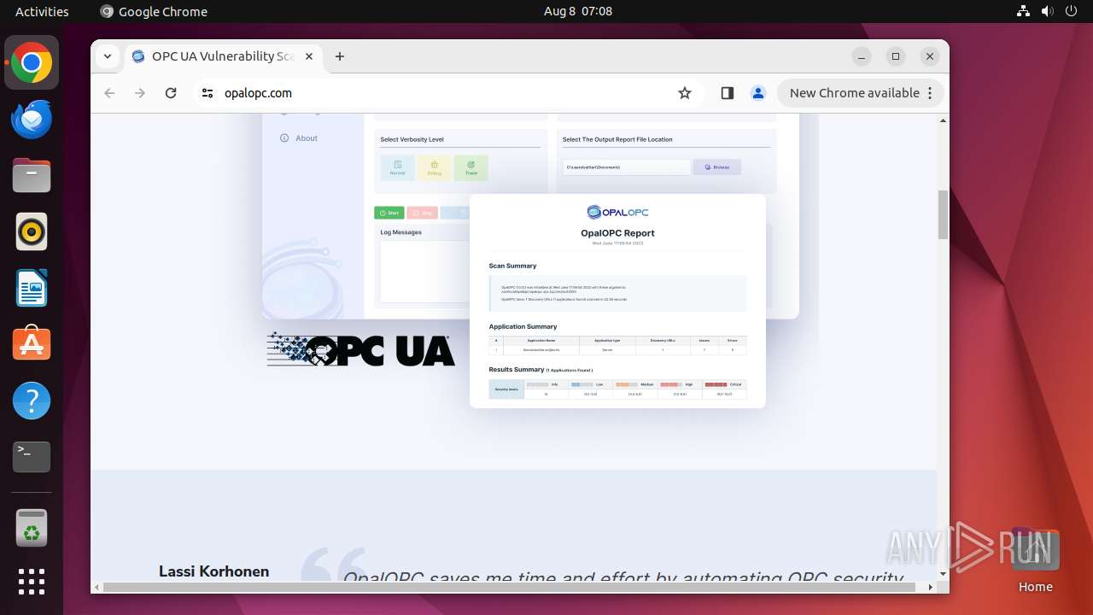Open Google Chrome from the dock
The height and width of the screenshot is (615, 1093).
point(32,63)
